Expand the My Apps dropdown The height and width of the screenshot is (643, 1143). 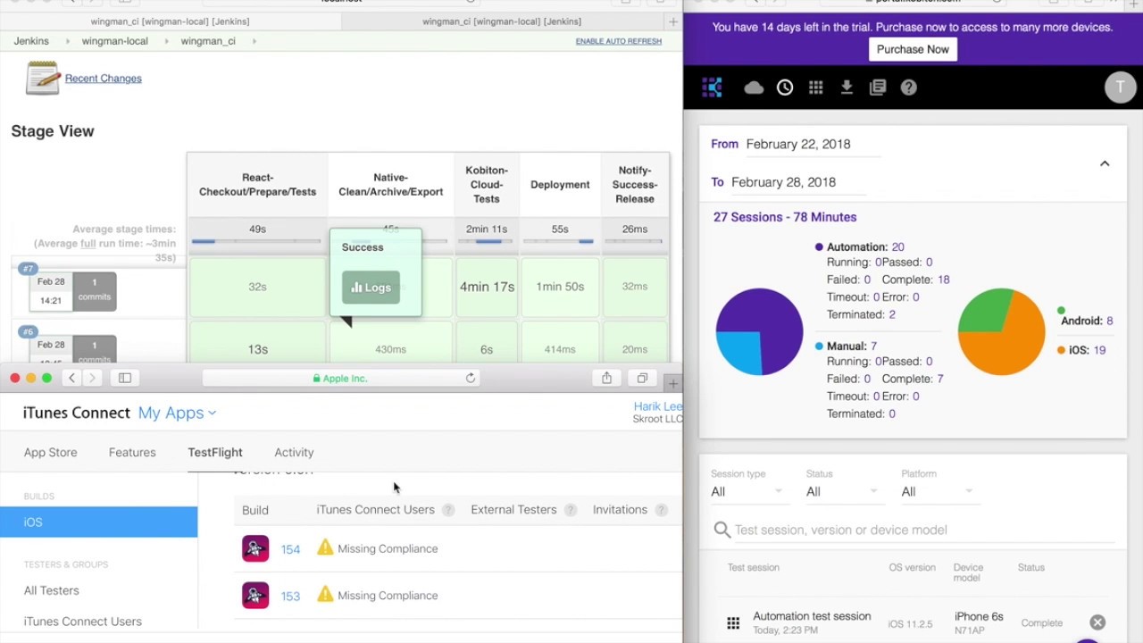(177, 413)
